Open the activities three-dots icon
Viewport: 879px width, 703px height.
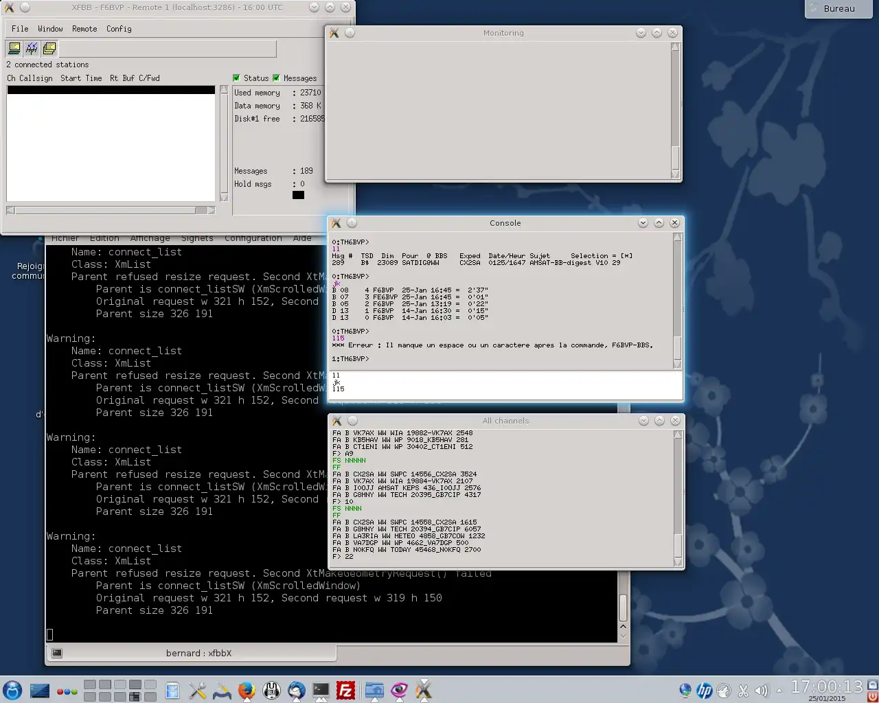67,691
